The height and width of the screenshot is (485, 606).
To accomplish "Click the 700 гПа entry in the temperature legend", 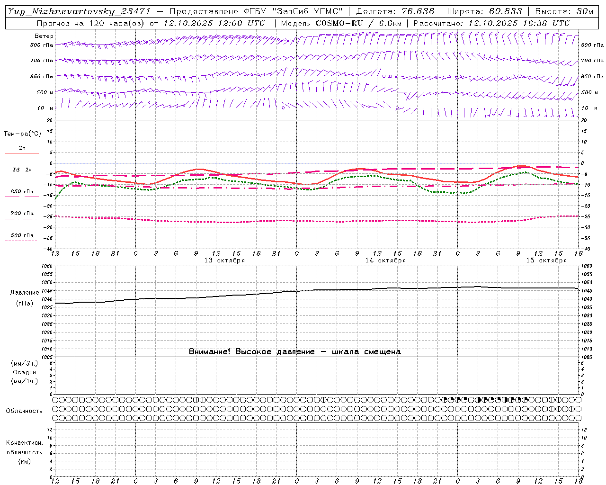I will tap(22, 214).
